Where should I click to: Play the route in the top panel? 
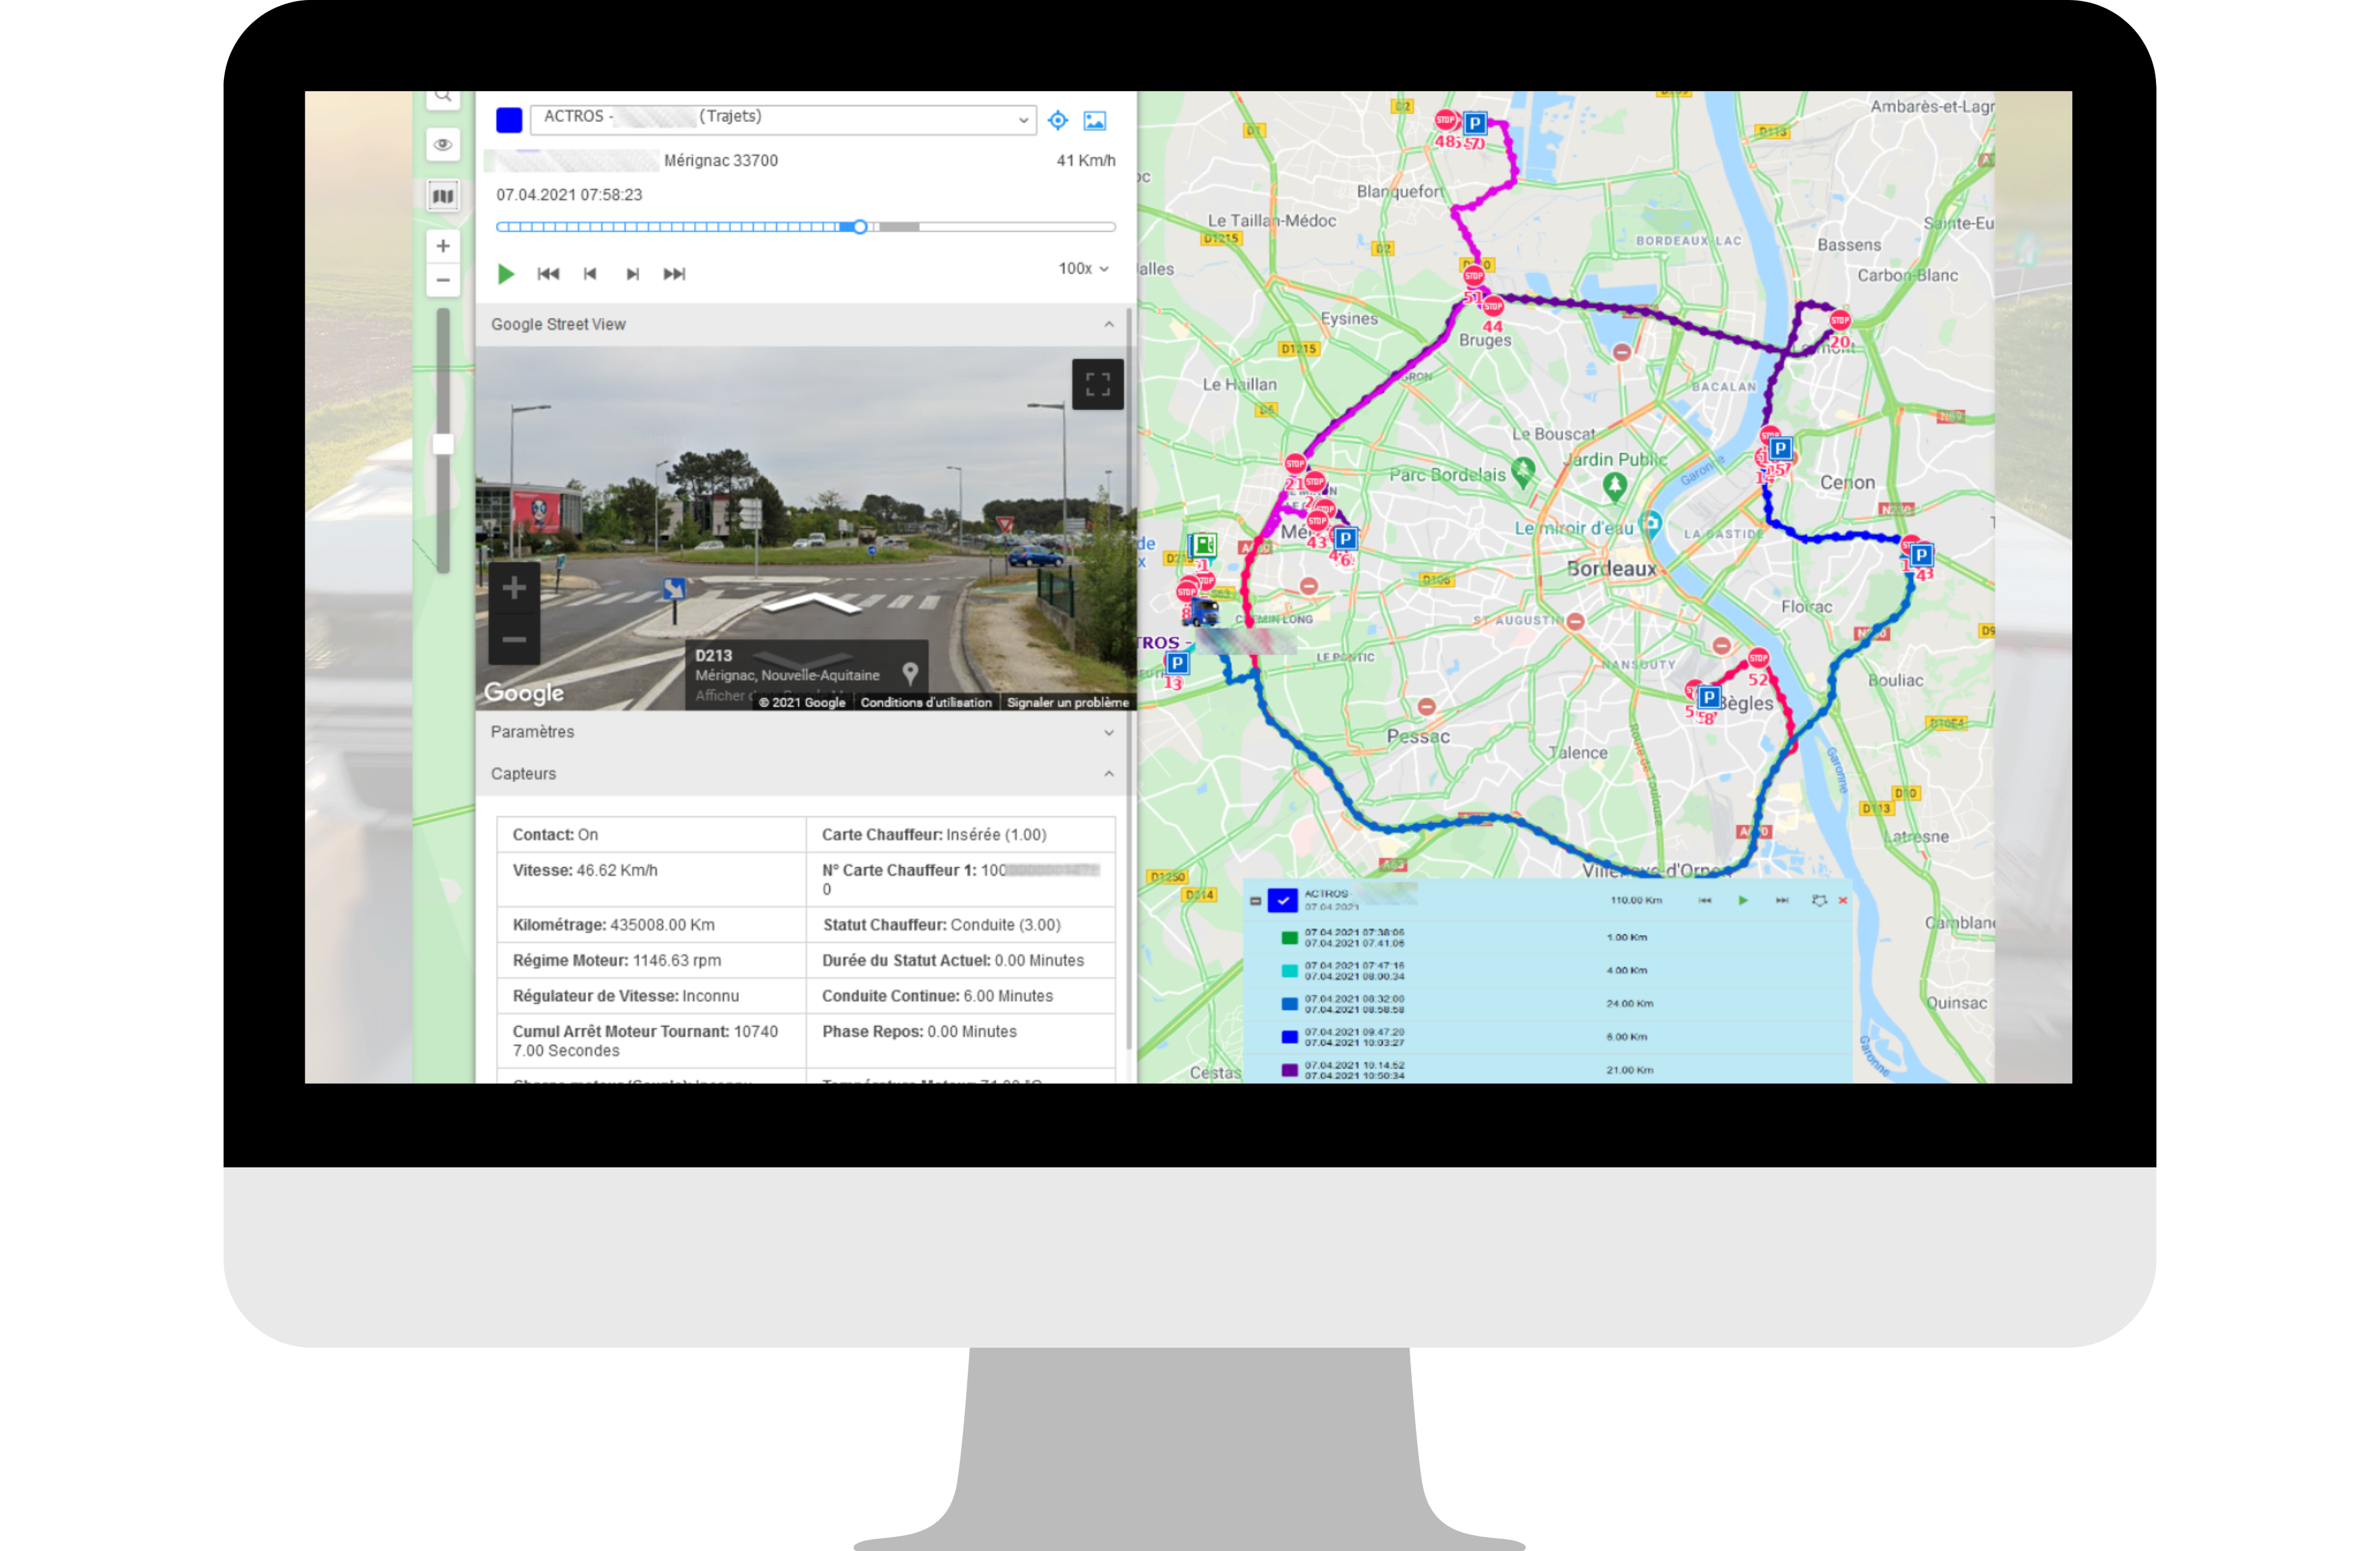pyautogui.click(x=506, y=274)
